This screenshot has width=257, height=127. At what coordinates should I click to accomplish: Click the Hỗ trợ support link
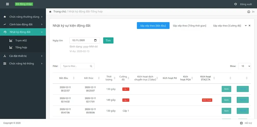248,123
